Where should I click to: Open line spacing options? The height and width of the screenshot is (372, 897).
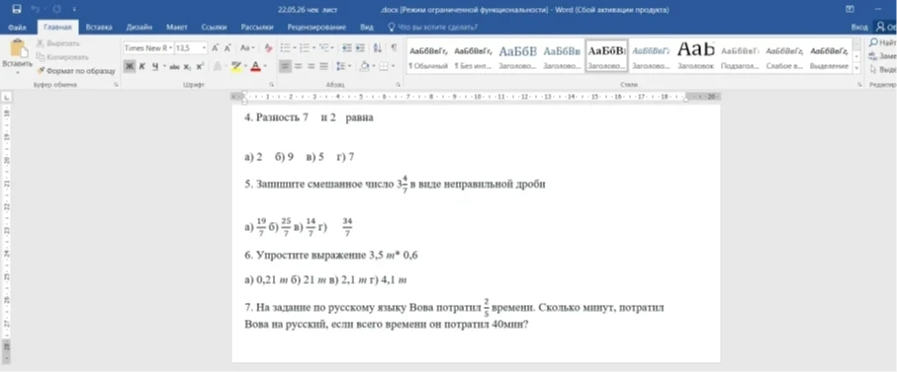click(x=342, y=67)
